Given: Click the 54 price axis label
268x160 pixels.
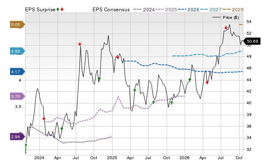Looking at the screenshot, I should 249,22.
